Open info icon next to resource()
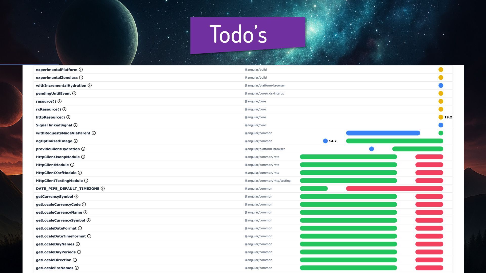 59,101
